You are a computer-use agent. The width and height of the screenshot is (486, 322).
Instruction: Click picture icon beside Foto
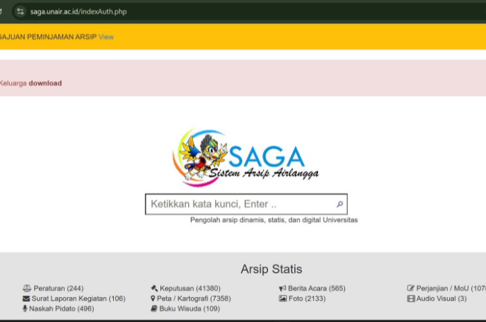coord(283,298)
